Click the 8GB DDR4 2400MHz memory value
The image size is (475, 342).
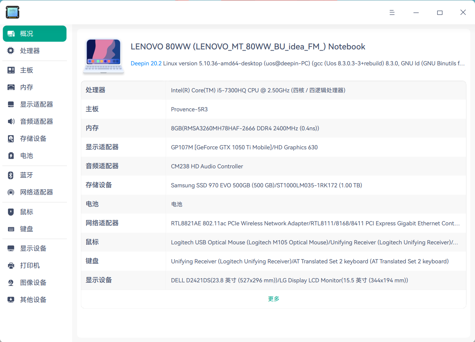[245, 128]
